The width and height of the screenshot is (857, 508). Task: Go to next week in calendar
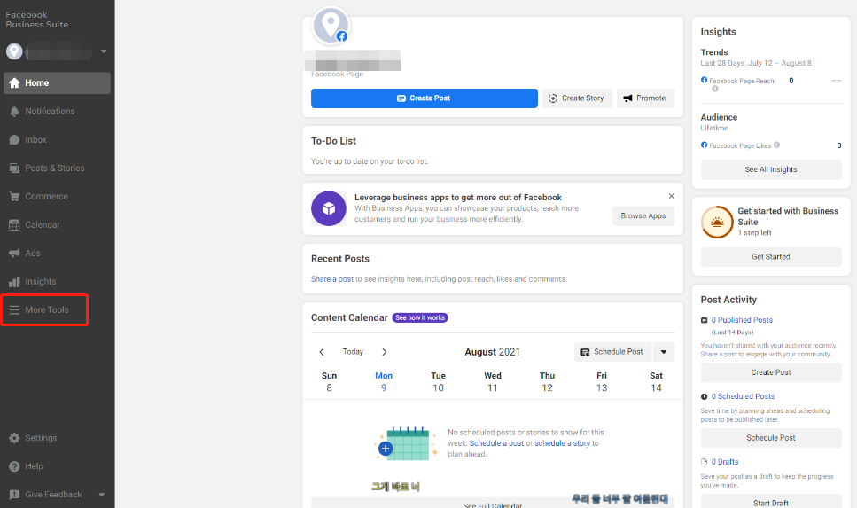pos(385,352)
